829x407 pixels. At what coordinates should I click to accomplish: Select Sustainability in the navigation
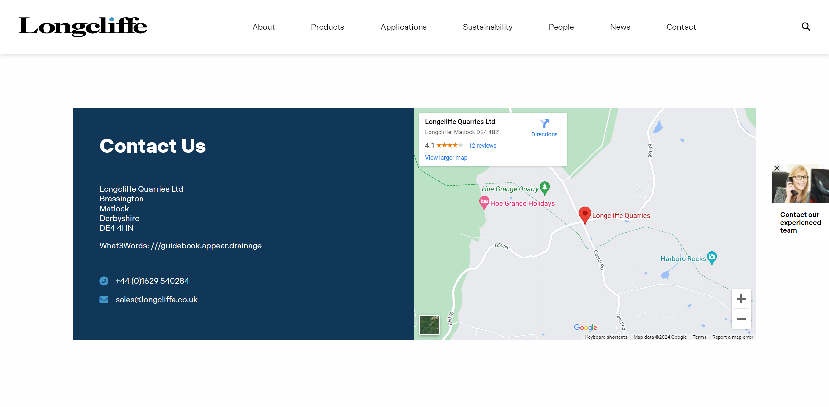[x=488, y=27]
